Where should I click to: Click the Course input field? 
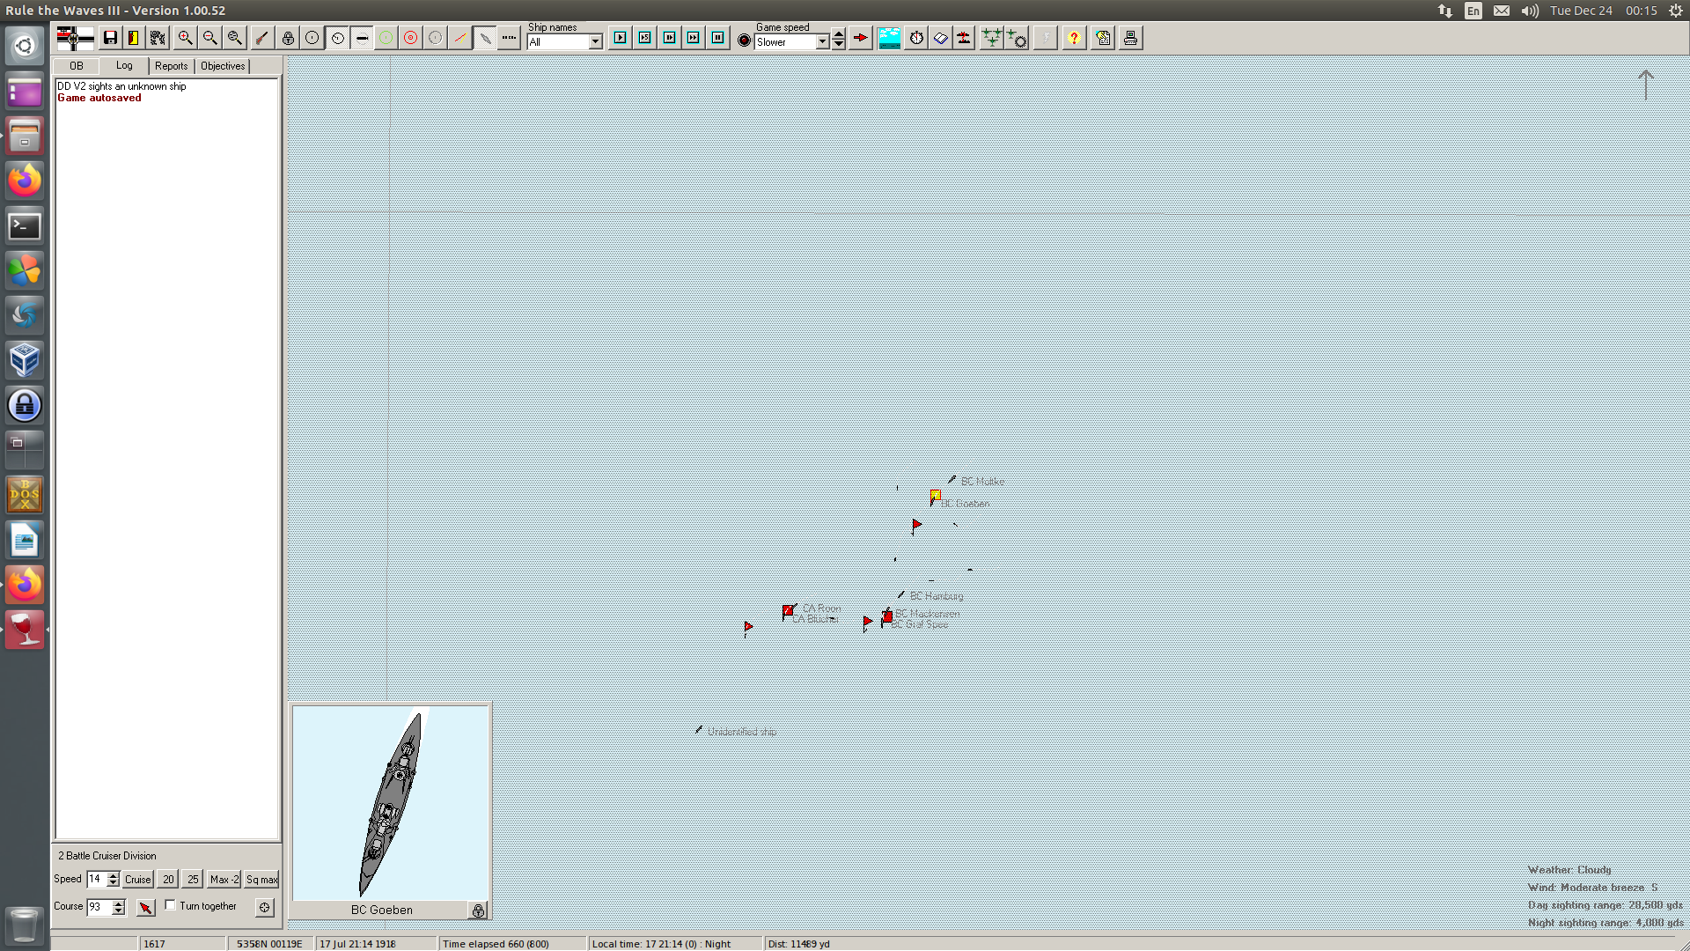pos(98,907)
